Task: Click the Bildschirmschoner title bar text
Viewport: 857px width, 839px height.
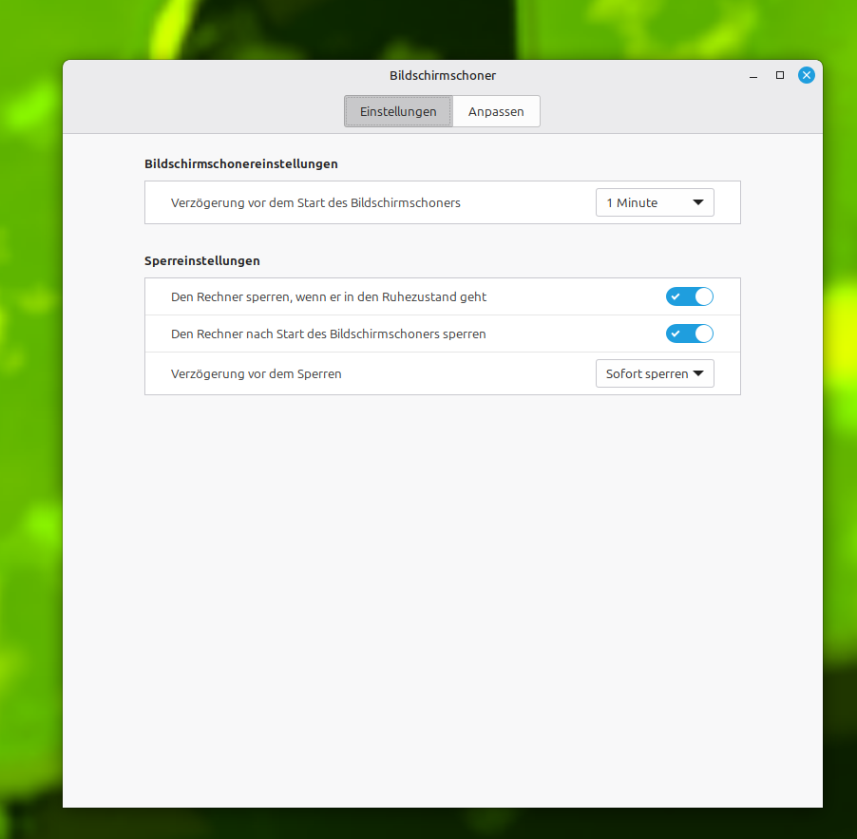Action: (x=442, y=75)
